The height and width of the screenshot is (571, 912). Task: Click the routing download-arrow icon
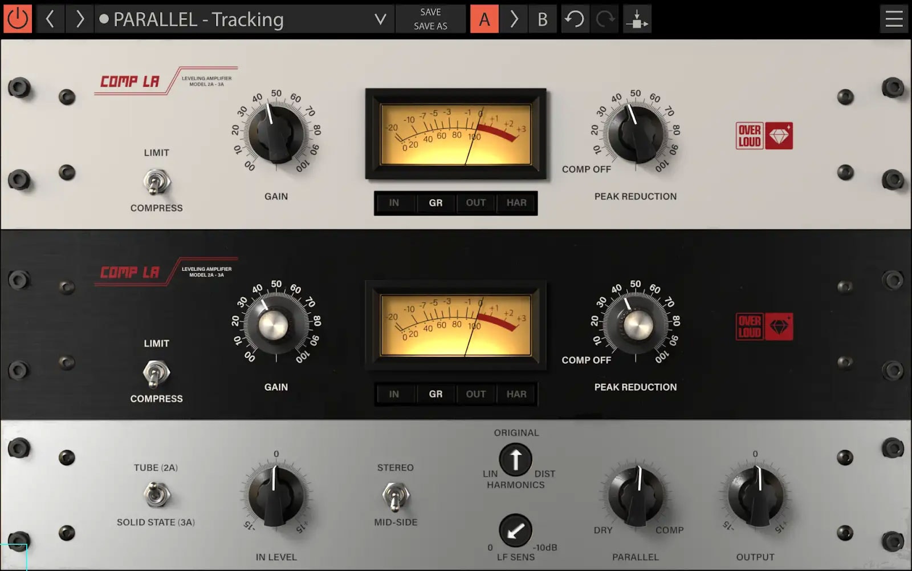click(637, 19)
